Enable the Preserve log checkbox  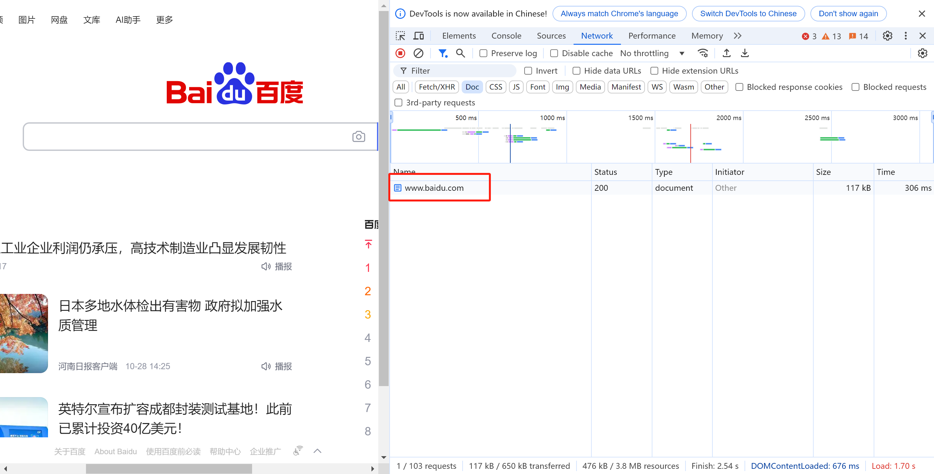[x=483, y=53]
